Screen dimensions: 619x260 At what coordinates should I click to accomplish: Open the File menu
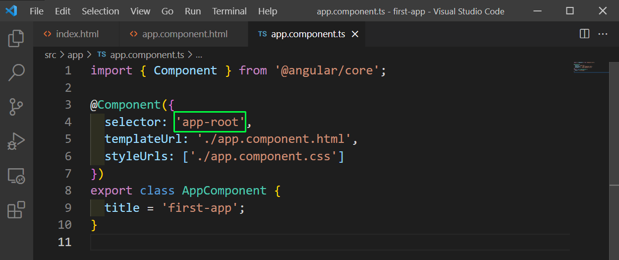pyautogui.click(x=37, y=11)
